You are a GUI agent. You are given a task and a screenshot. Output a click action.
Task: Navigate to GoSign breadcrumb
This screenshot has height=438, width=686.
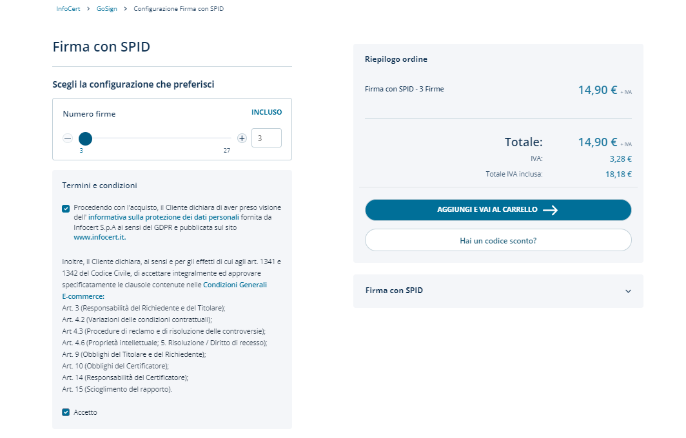point(107,9)
